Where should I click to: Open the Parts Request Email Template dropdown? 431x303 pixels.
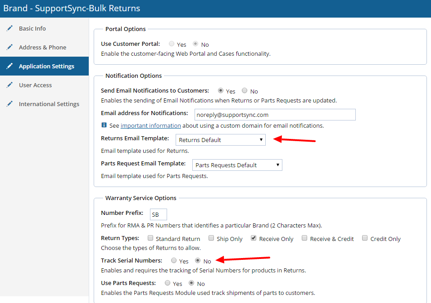pyautogui.click(x=237, y=165)
